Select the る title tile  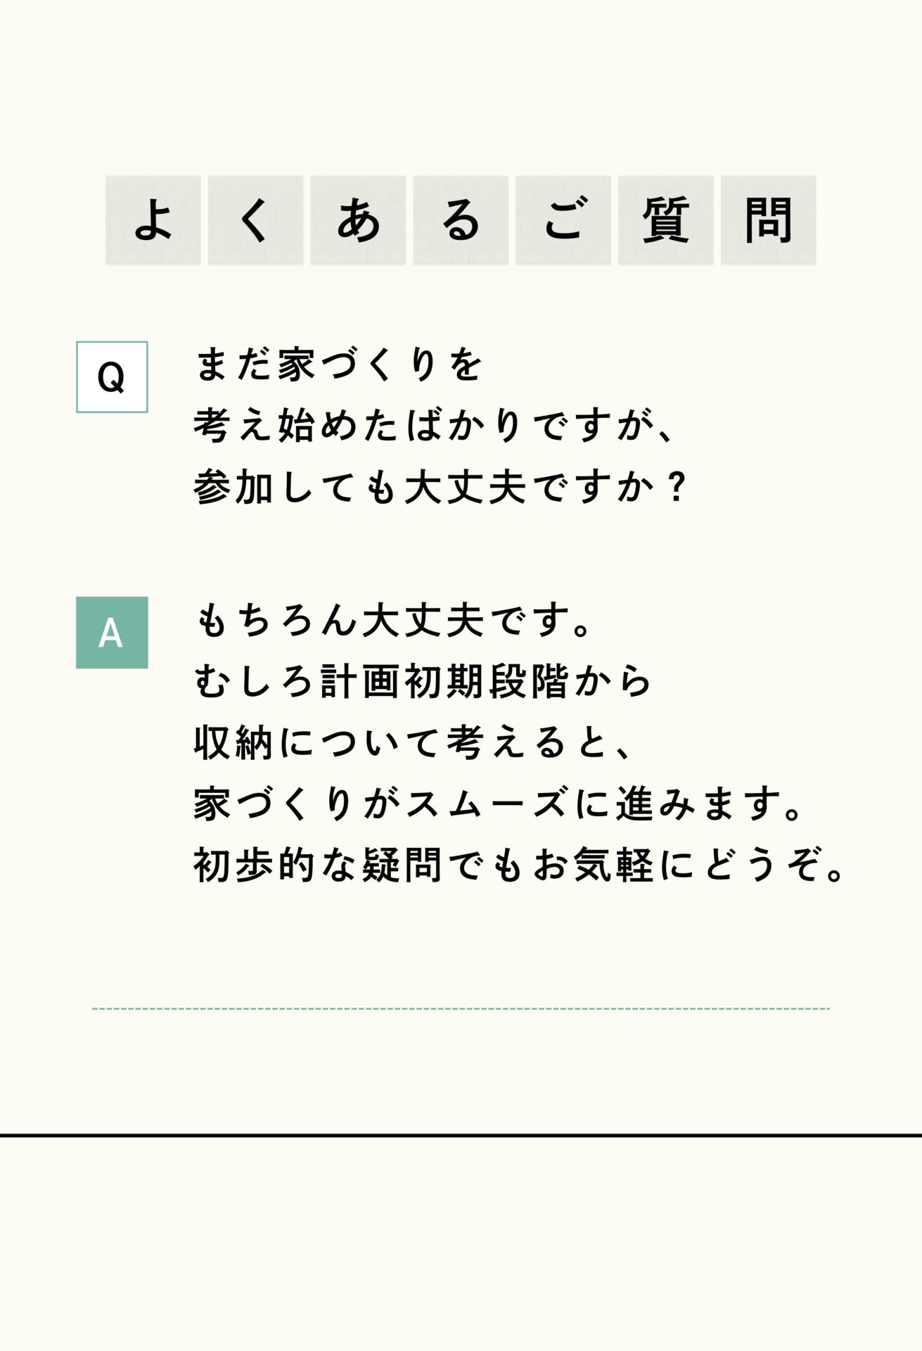coord(461,220)
